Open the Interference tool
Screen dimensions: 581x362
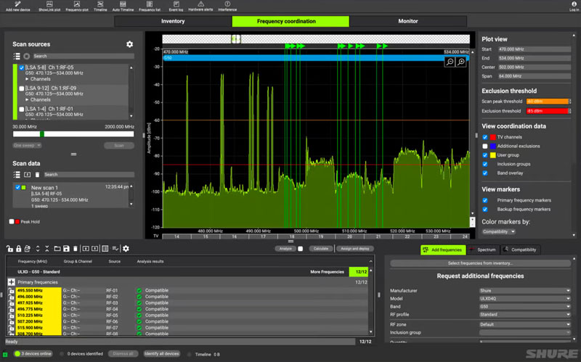coord(227,6)
